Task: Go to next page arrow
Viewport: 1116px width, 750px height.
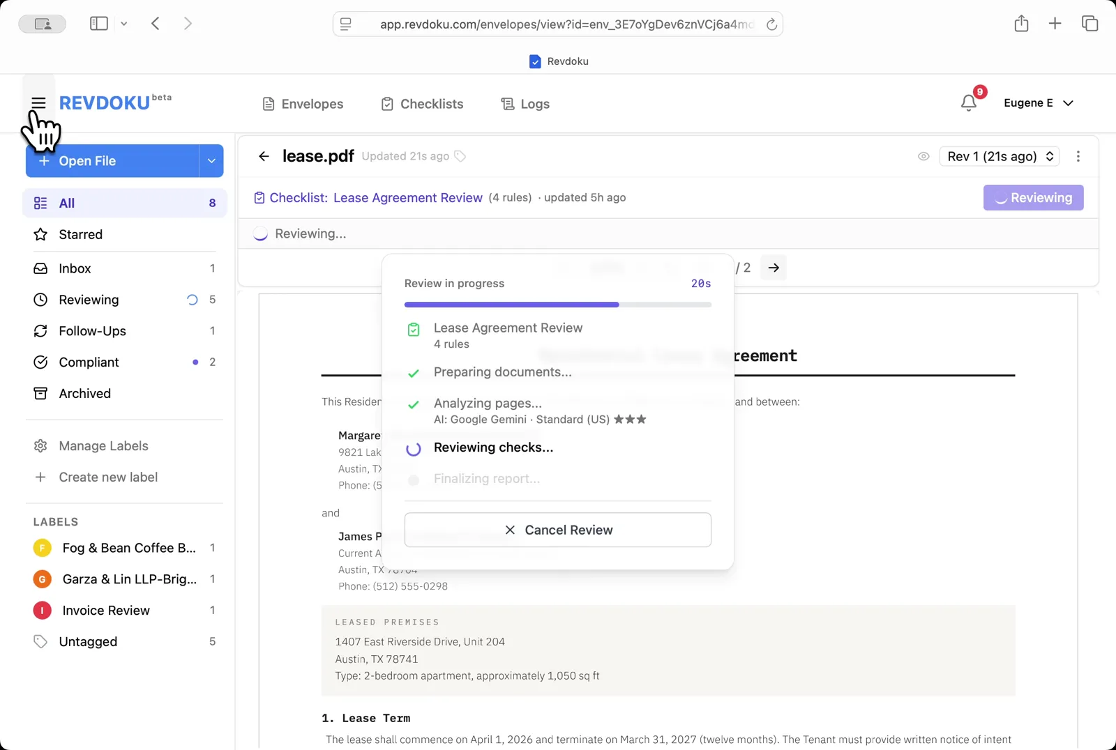Action: [x=774, y=268]
